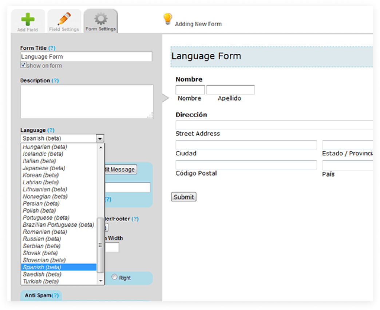The image size is (380, 310).
Task: Pick Polish (beta) language option
Action: click(39, 211)
